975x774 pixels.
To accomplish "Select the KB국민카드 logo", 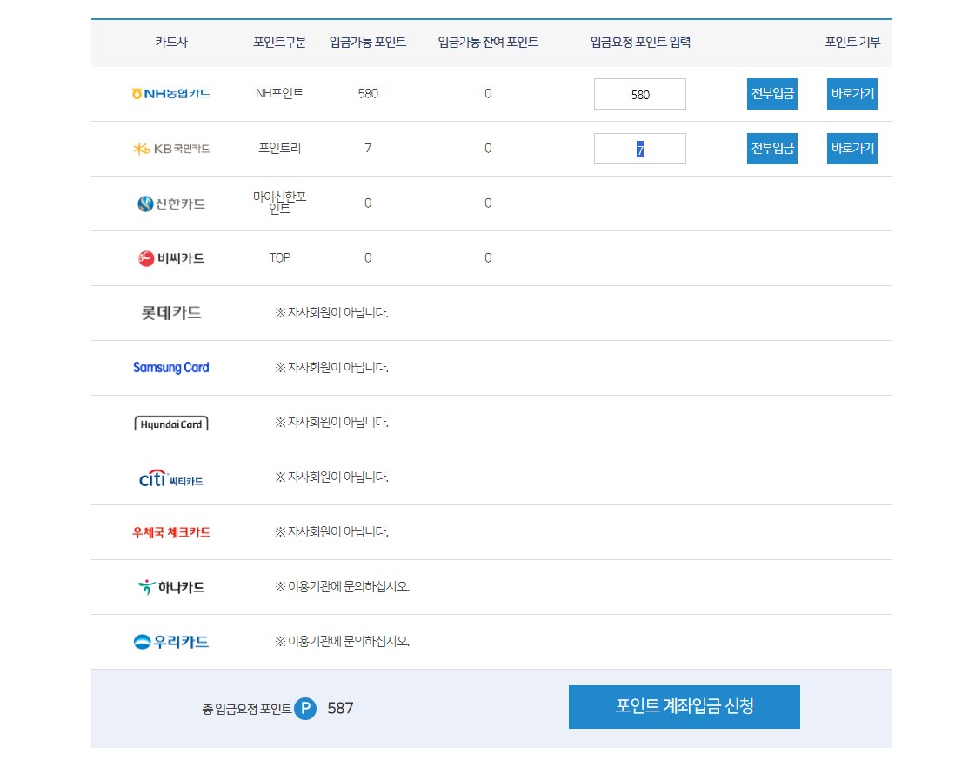I will pyautogui.click(x=170, y=148).
